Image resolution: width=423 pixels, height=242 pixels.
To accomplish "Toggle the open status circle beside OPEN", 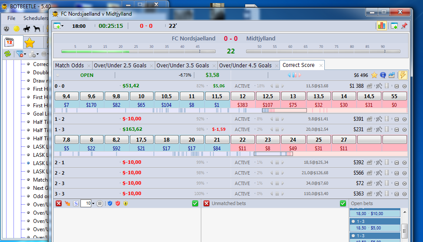I will point(57,75).
